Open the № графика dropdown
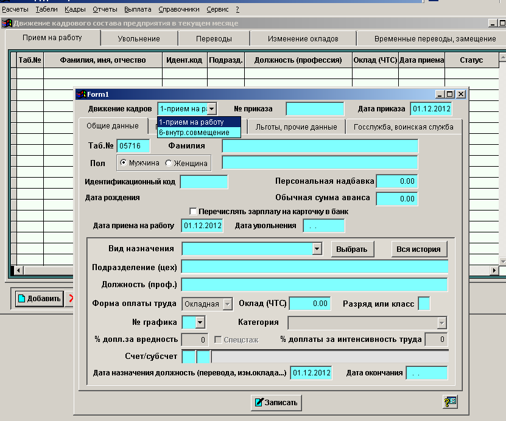The width and height of the screenshot is (506, 421). pos(200,322)
